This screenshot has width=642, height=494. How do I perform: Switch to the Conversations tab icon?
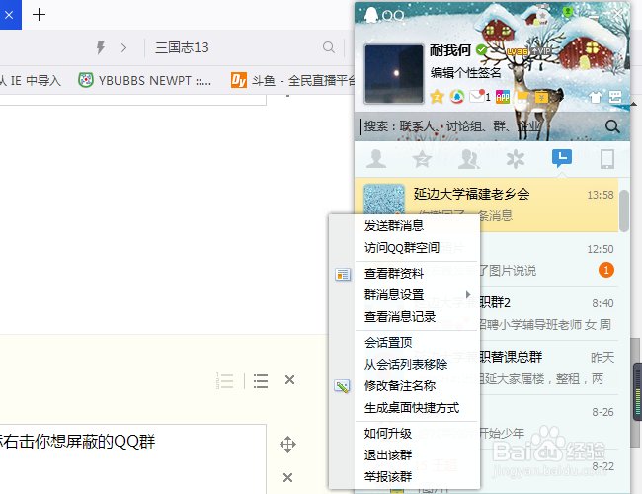click(x=562, y=158)
